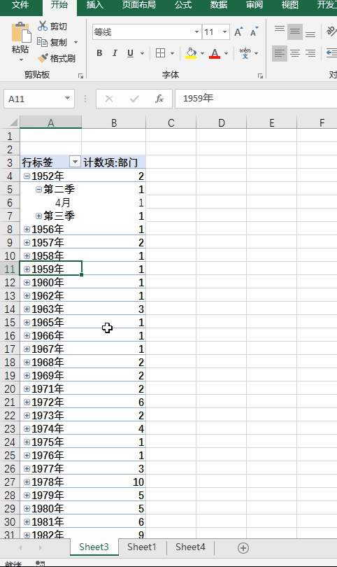Screen dimensions: 337x567
Task: Switch to the 插入 tab
Action: [95, 5]
